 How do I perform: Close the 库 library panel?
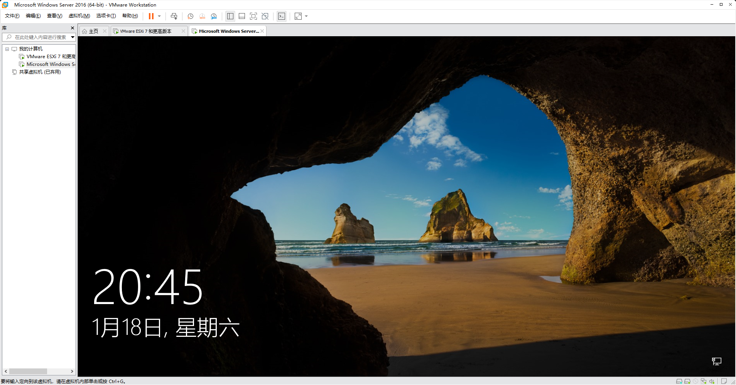coord(73,28)
